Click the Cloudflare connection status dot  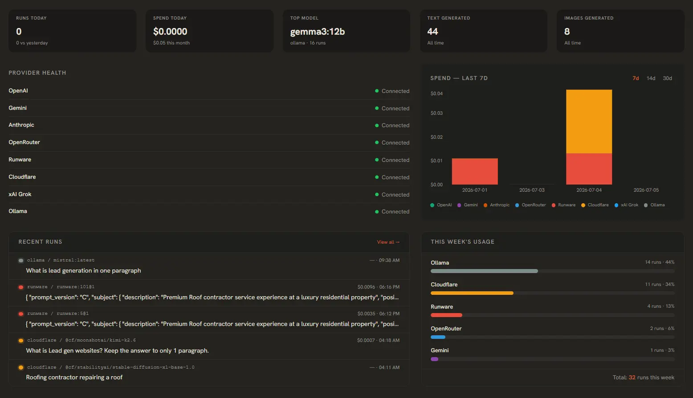(377, 177)
